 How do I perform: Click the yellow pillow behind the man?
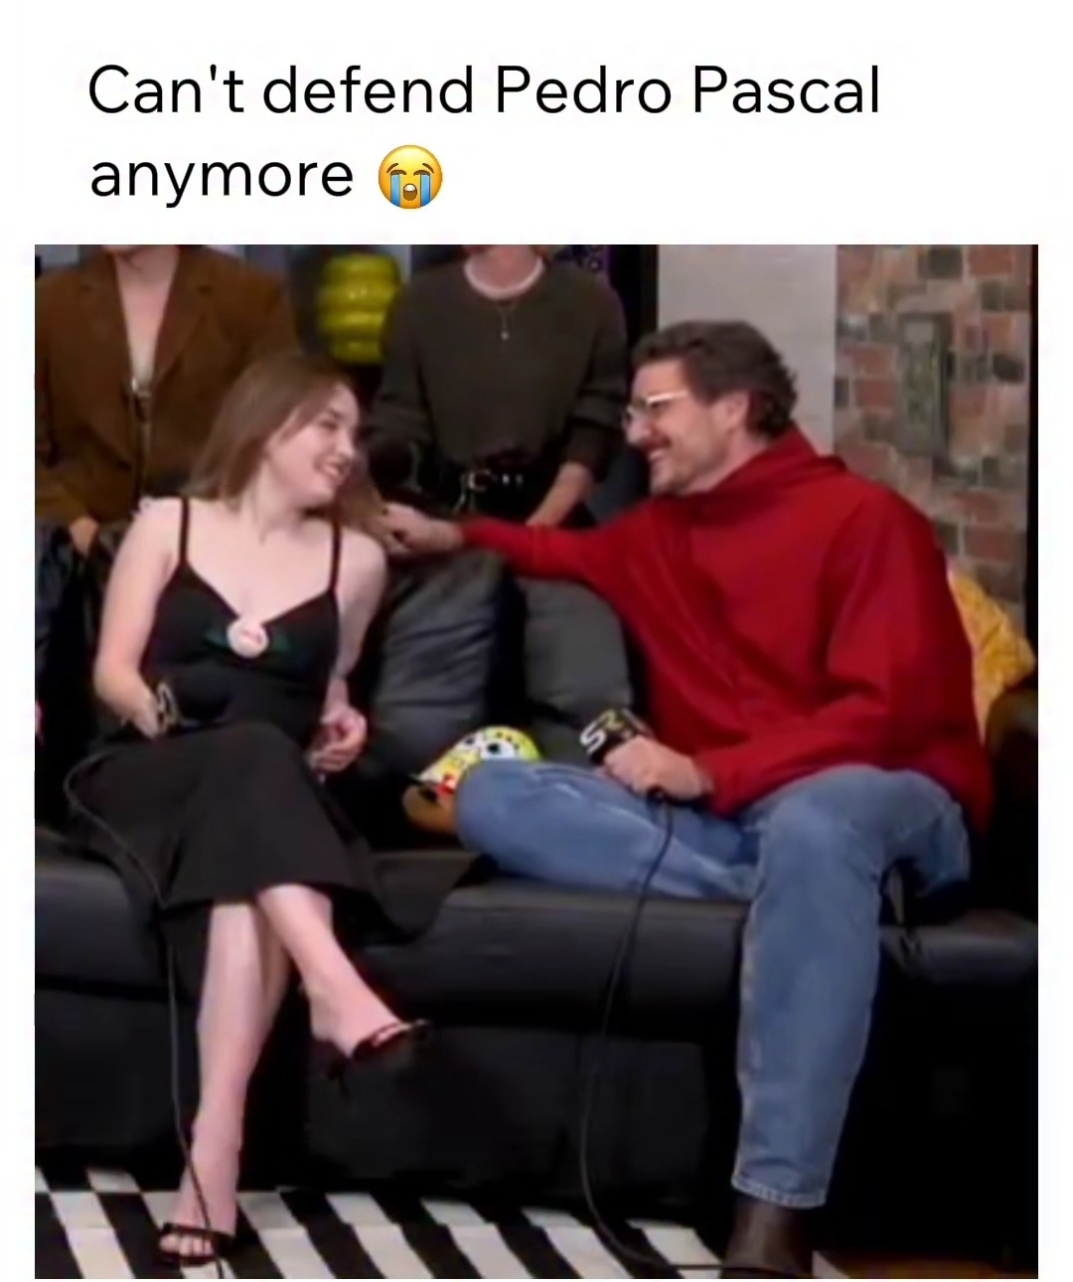click(x=987, y=646)
